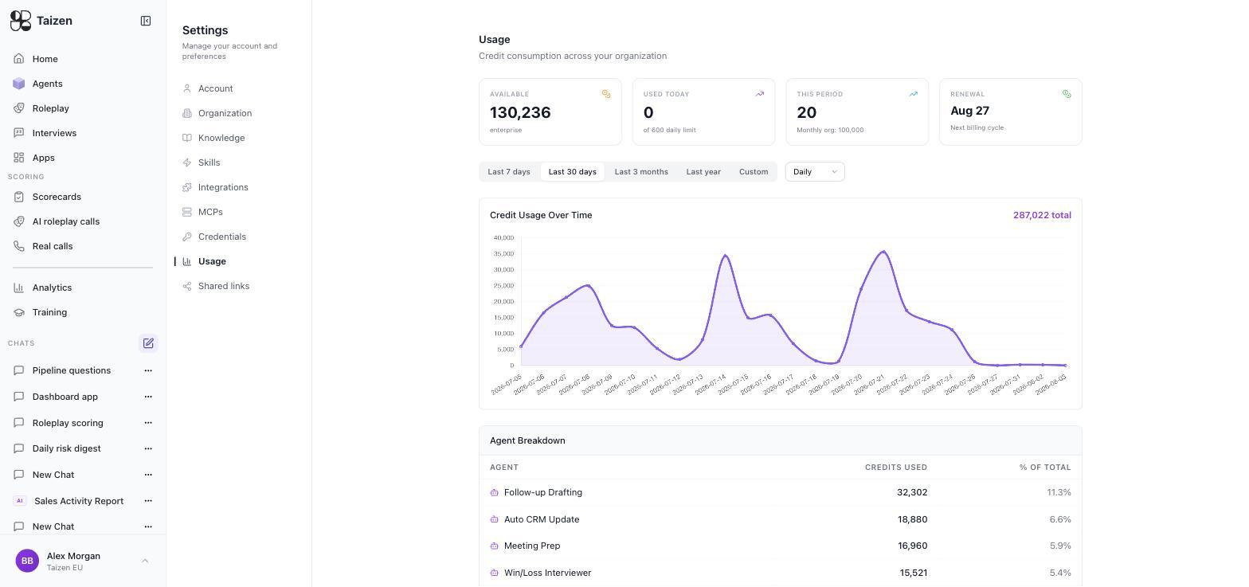The width and height of the screenshot is (1249, 587).
Task: Click the Analytics chart icon
Action: point(19,288)
